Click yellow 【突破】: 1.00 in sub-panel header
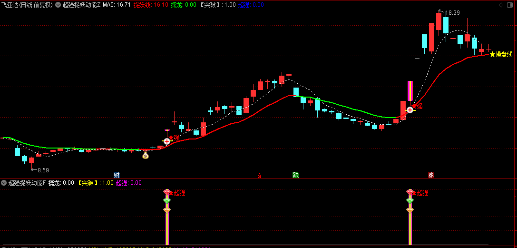This screenshot has height=248, width=517. [x=95, y=183]
